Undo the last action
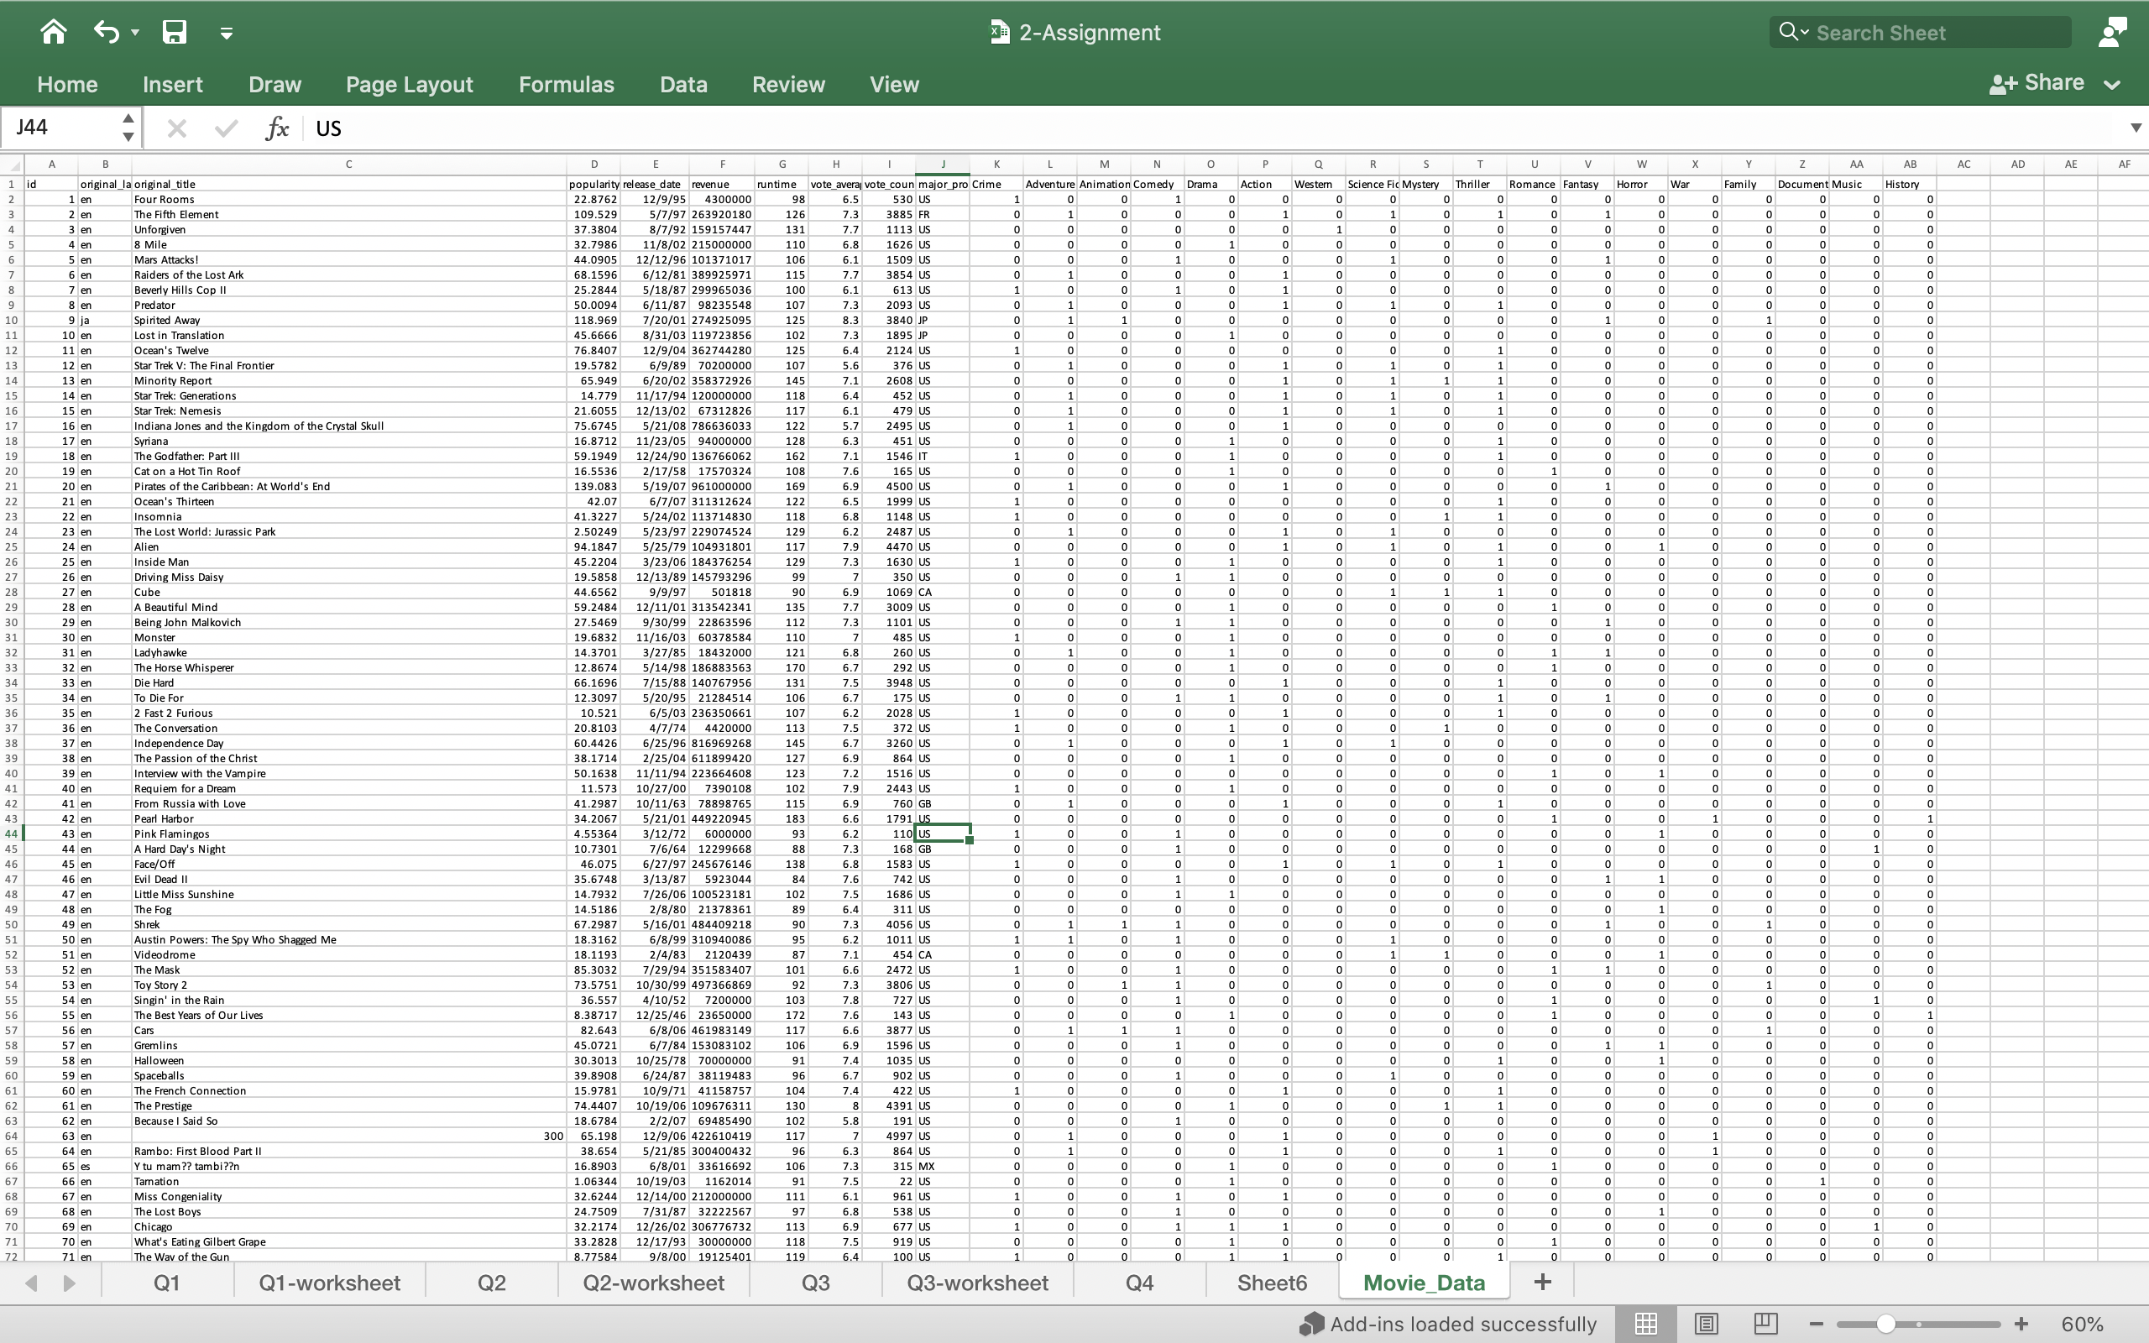Image resolution: width=2149 pixels, height=1343 pixels. (106, 32)
